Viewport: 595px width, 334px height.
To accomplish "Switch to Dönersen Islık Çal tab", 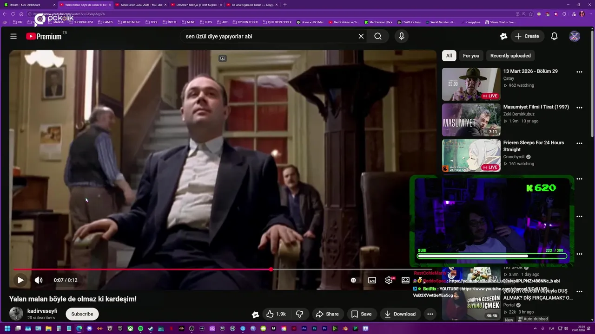I will tap(197, 5).
